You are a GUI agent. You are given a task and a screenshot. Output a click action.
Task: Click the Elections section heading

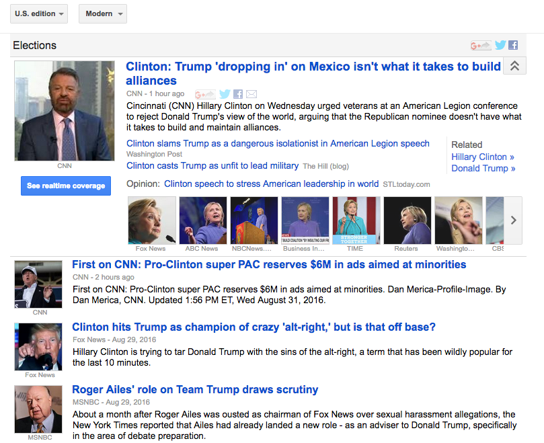(x=35, y=46)
